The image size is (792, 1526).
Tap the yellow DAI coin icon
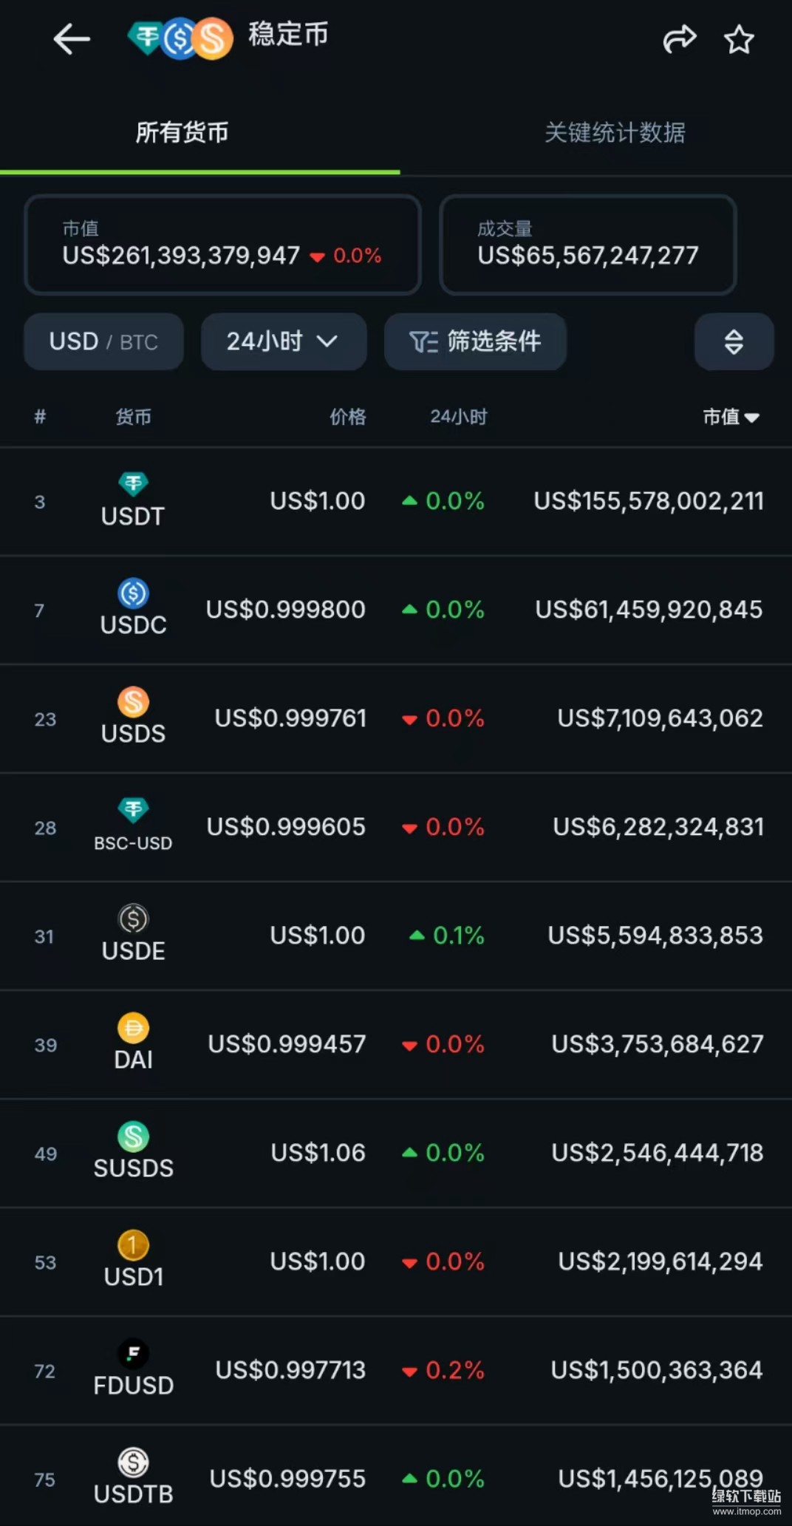(x=133, y=1027)
